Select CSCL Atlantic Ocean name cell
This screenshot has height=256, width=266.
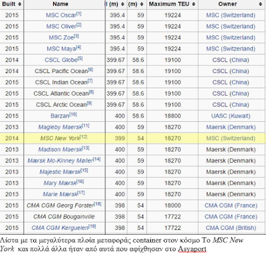[61, 93]
